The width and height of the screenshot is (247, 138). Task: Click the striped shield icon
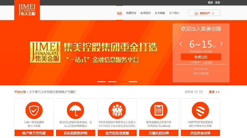[x=200, y=110]
